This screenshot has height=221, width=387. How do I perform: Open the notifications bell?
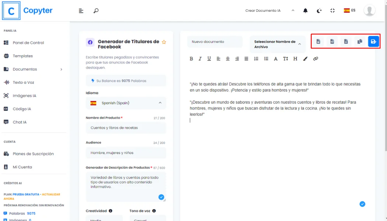(305, 11)
